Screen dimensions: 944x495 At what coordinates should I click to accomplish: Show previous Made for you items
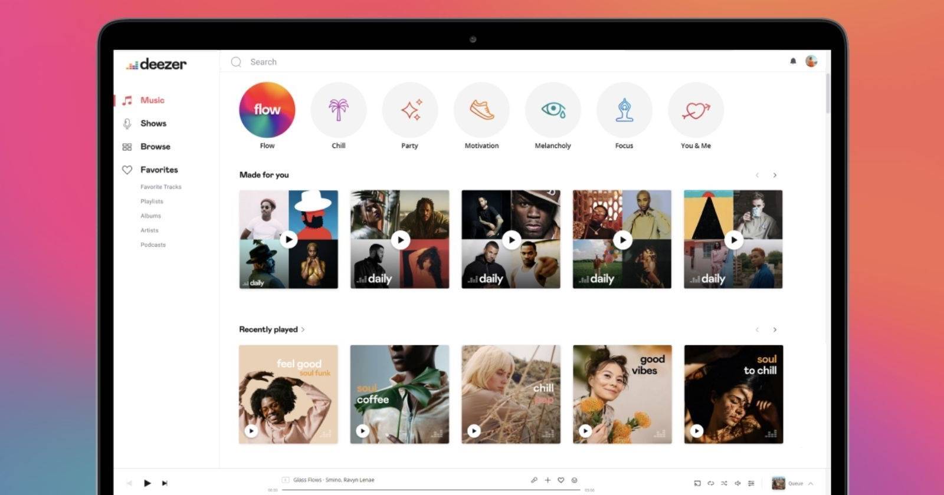(x=758, y=175)
